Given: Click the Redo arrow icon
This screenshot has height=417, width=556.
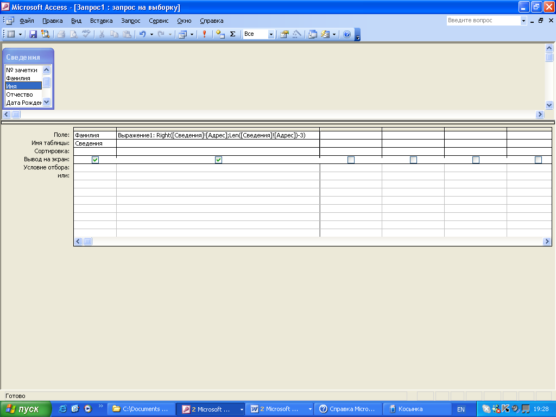Looking at the screenshot, I should [161, 34].
